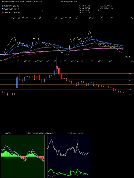Click the 158 price level label
This screenshot has width=134, height=178.
pos(129,94)
